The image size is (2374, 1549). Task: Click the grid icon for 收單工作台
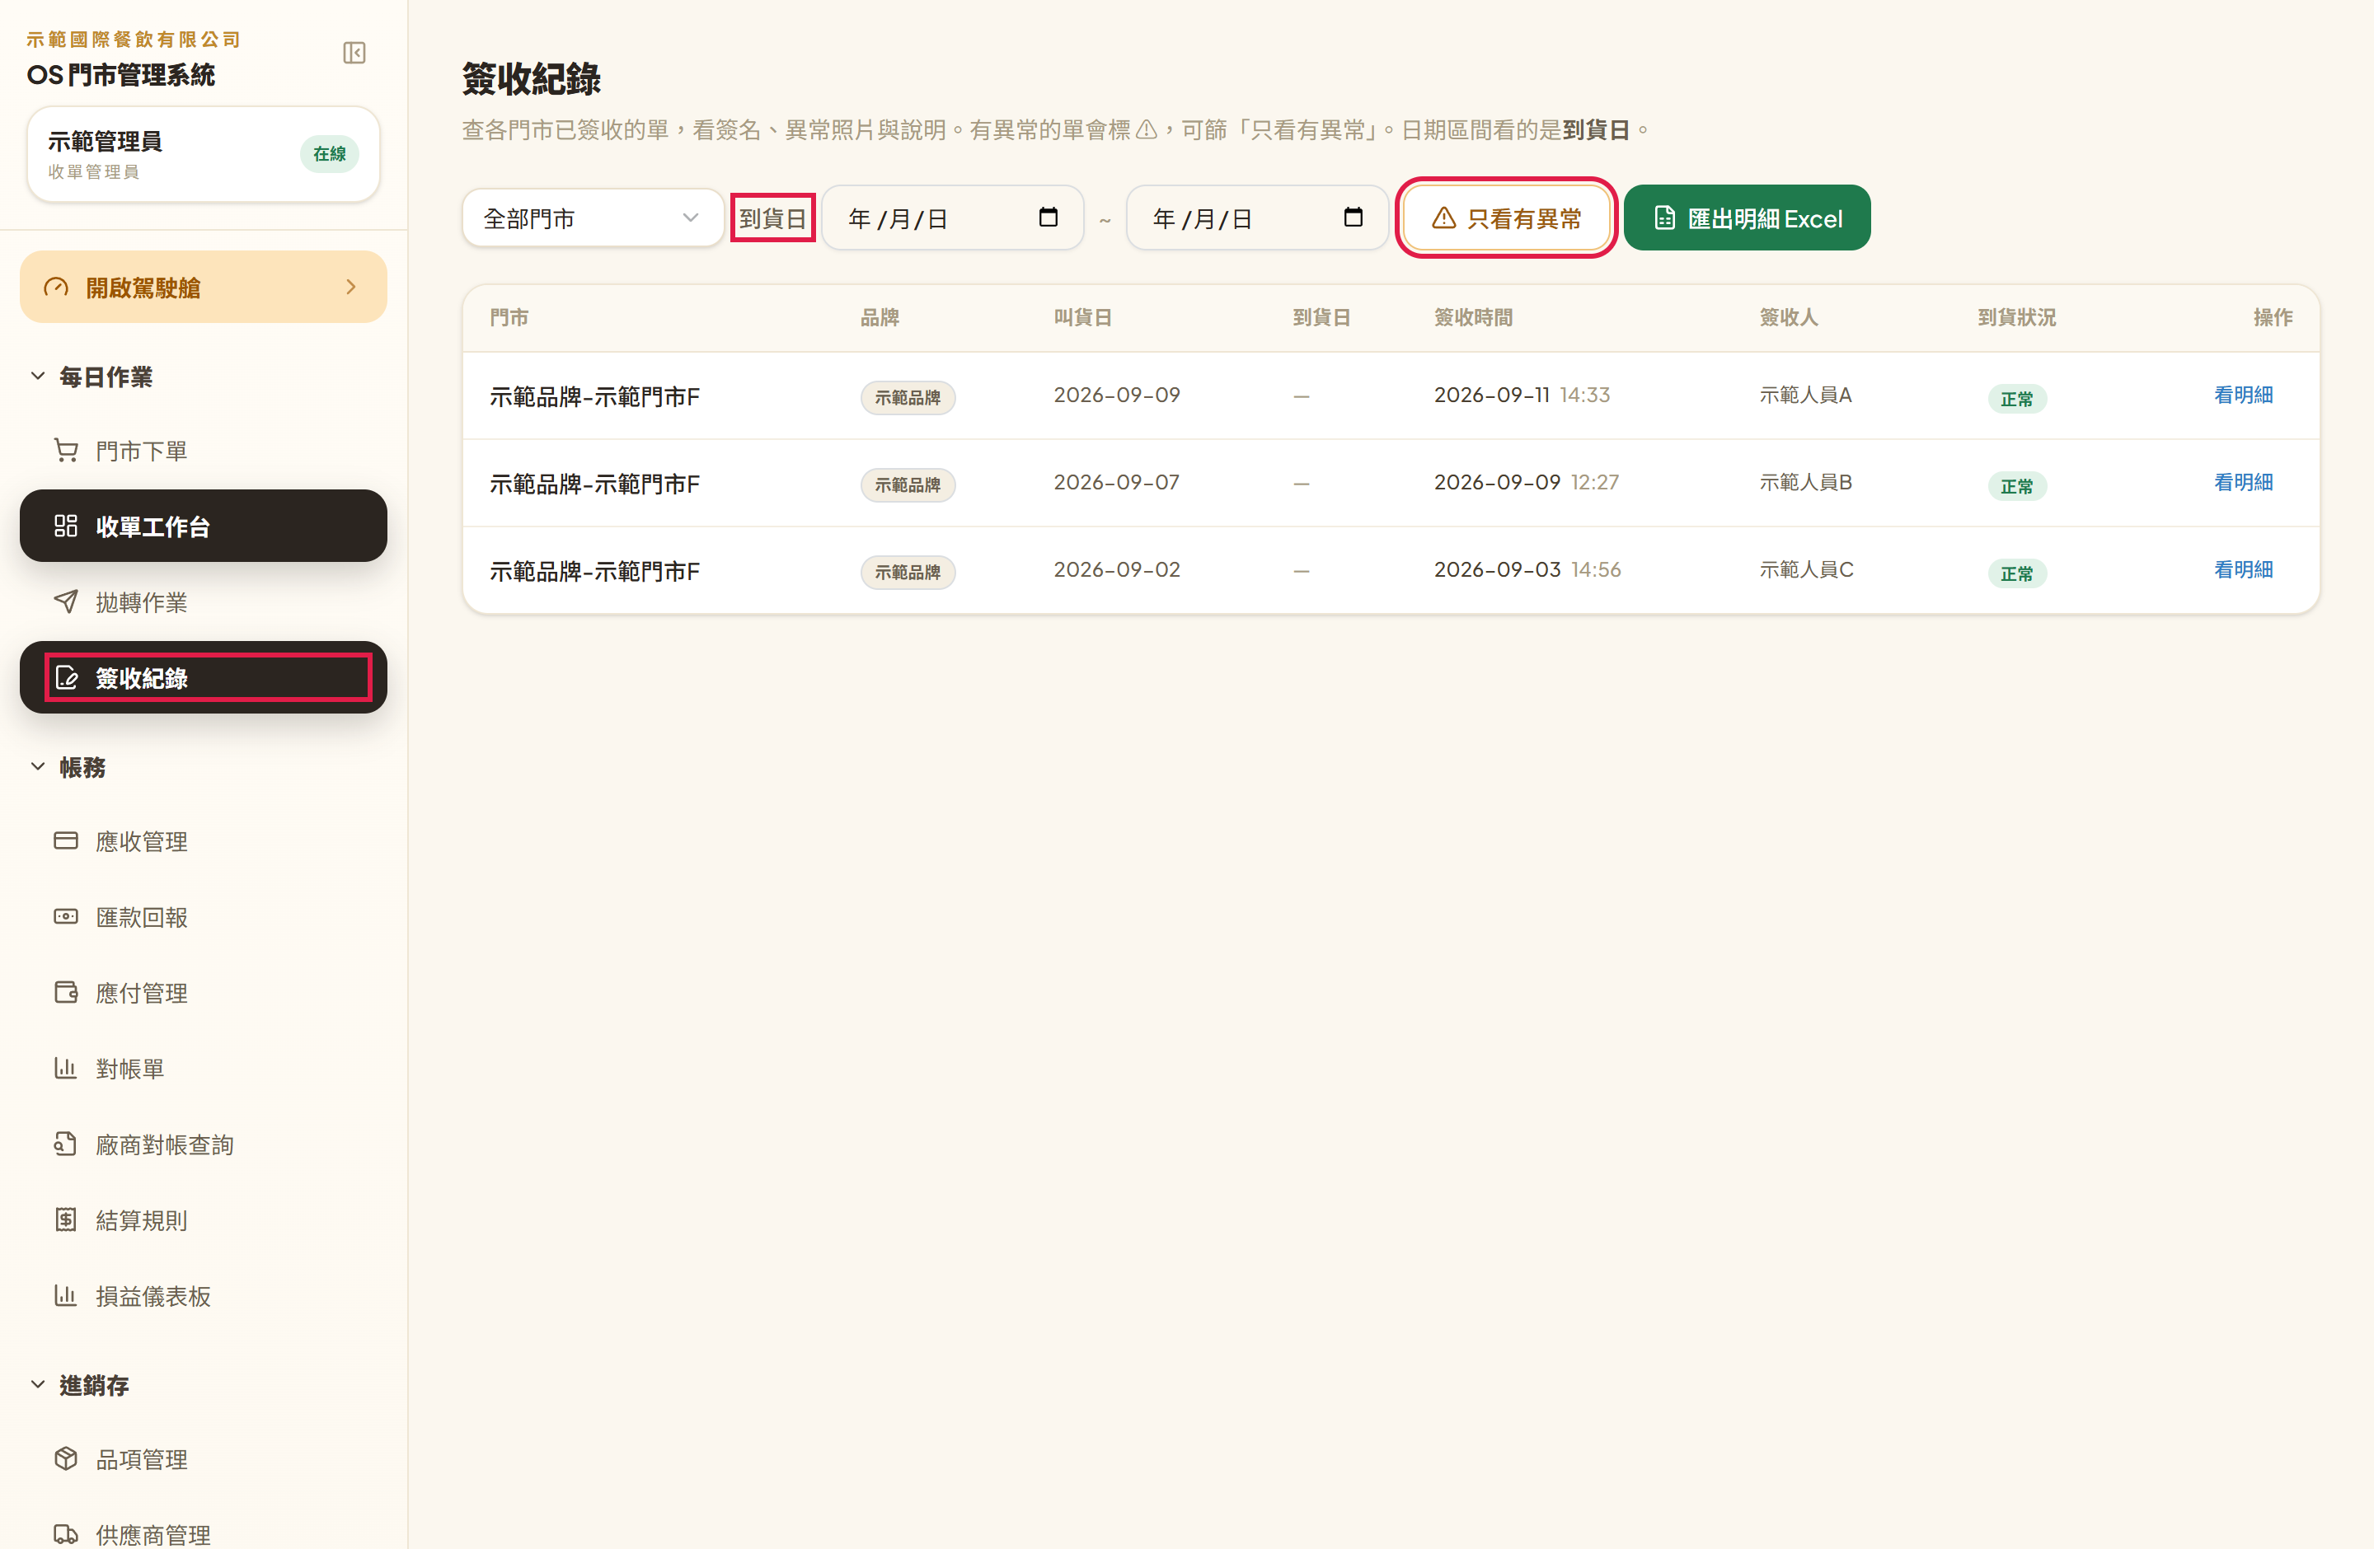[x=66, y=526]
